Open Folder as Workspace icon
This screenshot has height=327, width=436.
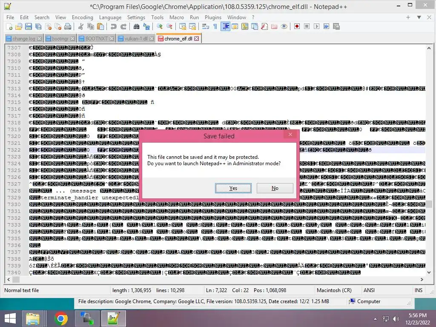click(274, 26)
